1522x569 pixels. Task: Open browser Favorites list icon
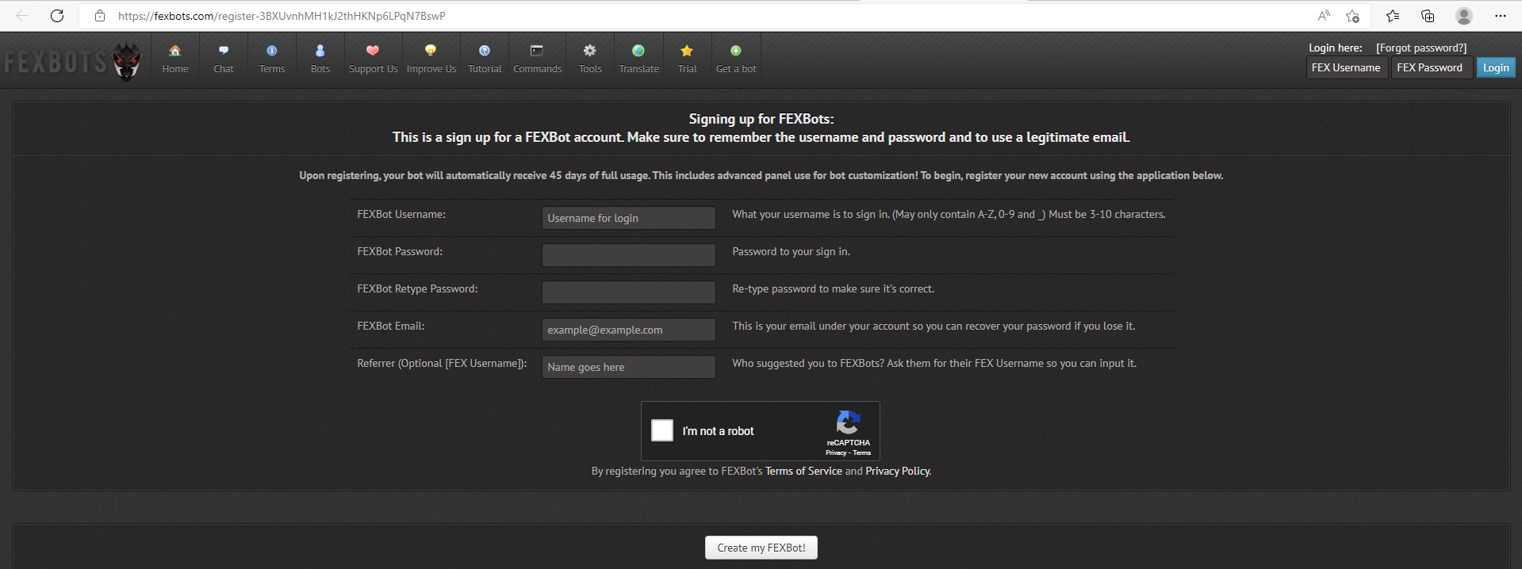[1393, 16]
